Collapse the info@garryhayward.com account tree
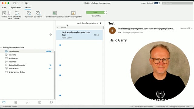Viewport: 194px width, 109px height. pyautogui.click(x=1, y=48)
